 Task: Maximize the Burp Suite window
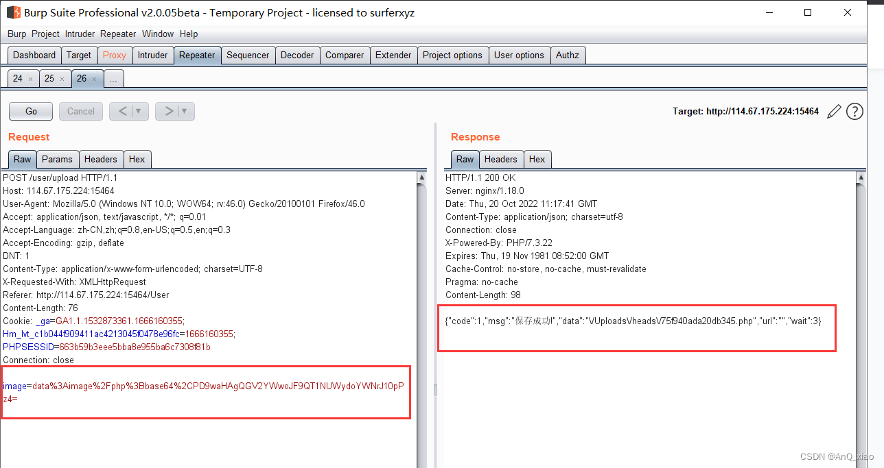(808, 12)
